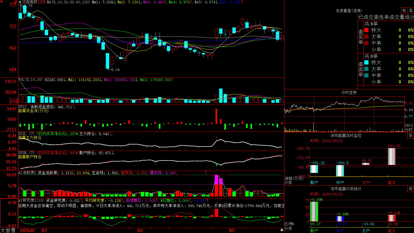Select the dark red 中单 buy-order swatch
This screenshot has height=233, width=414.
[x=366, y=43]
